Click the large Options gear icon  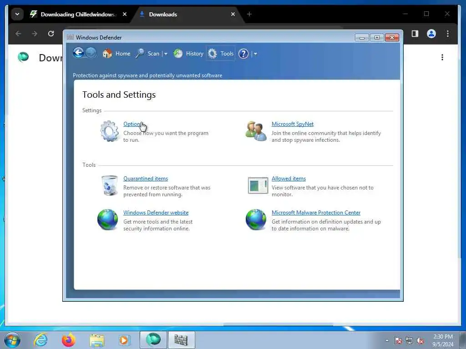click(109, 130)
